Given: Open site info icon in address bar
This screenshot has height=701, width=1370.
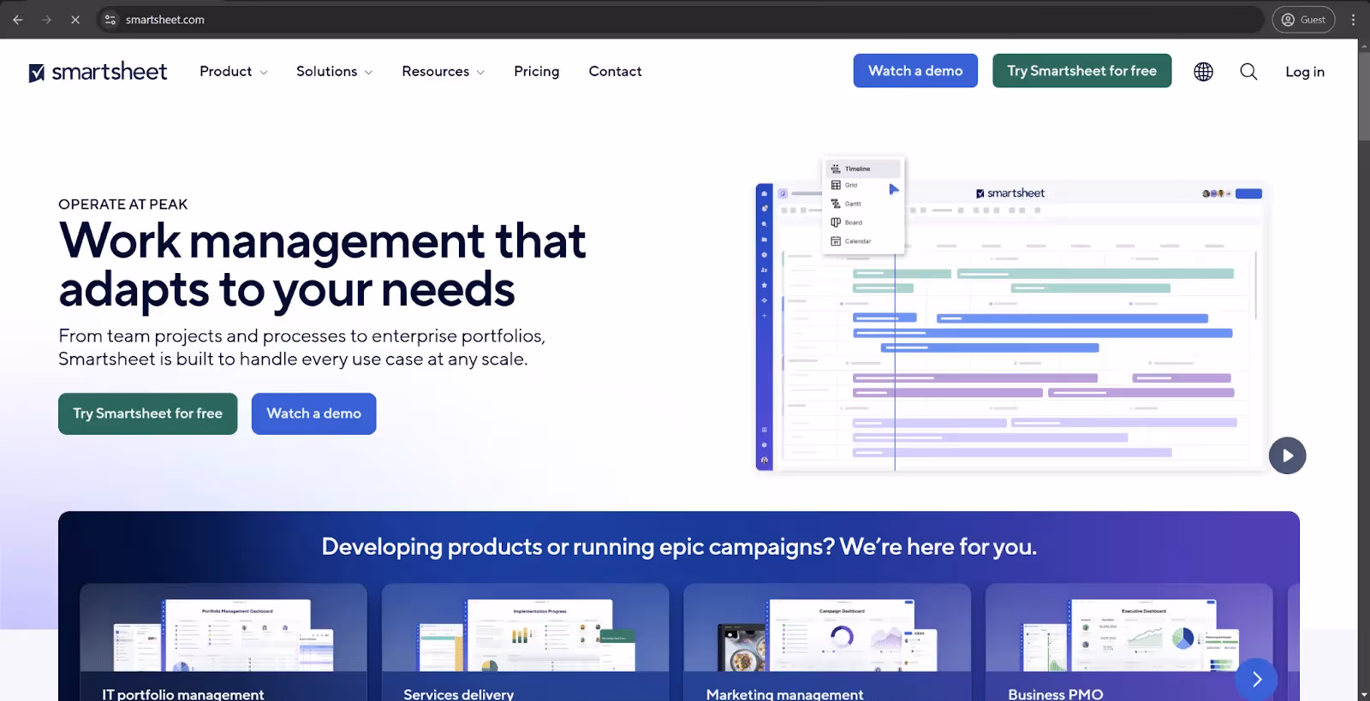Looking at the screenshot, I should [110, 20].
